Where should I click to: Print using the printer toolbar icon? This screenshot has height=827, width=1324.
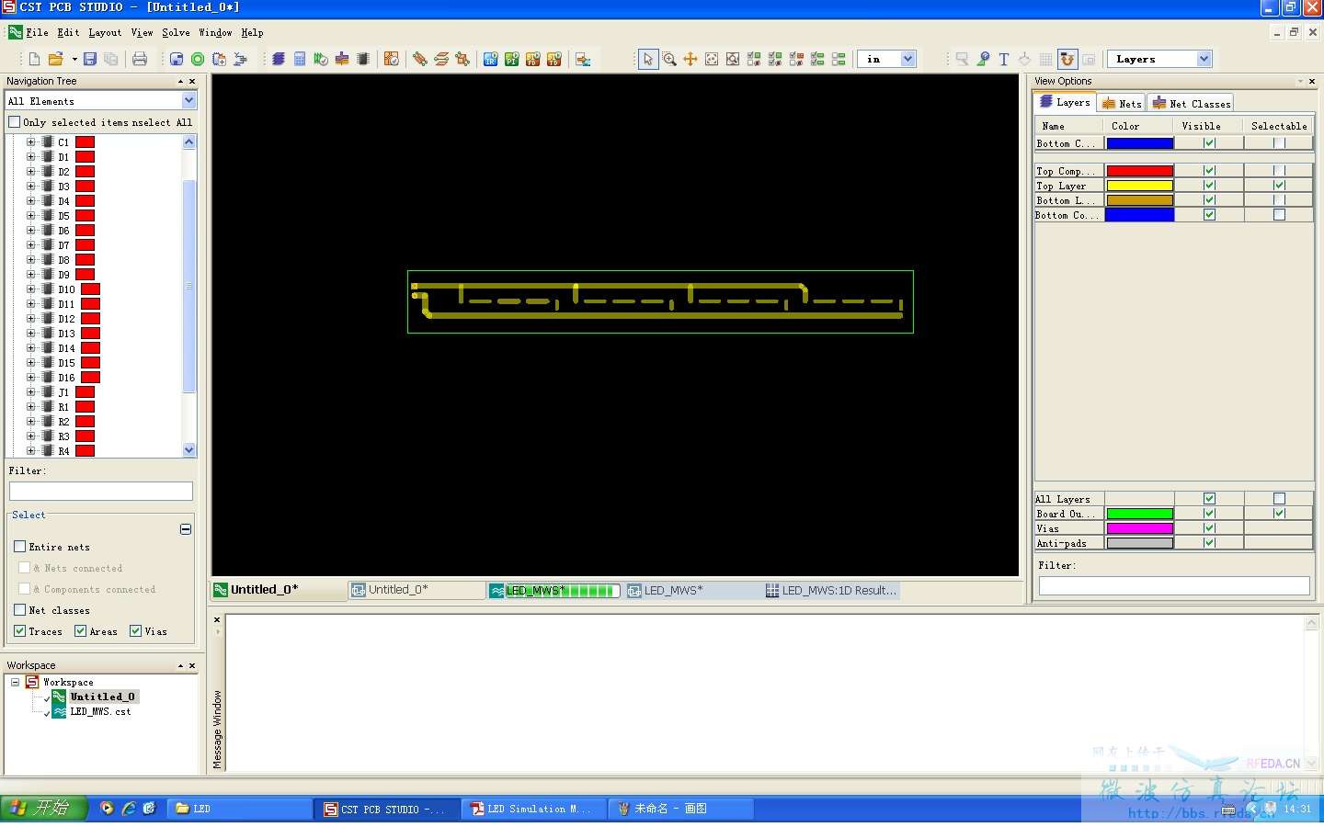140,59
